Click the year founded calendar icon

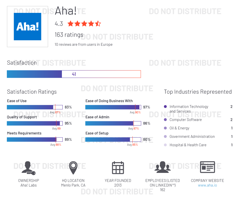[x=118, y=168]
